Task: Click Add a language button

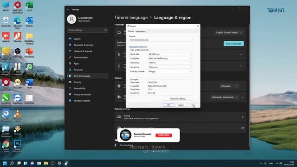Action: [x=233, y=44]
